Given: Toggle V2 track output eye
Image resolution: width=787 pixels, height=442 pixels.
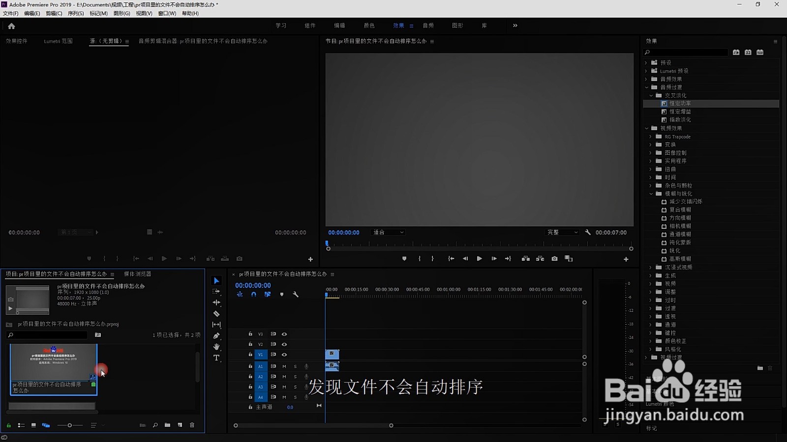Looking at the screenshot, I should 284,344.
